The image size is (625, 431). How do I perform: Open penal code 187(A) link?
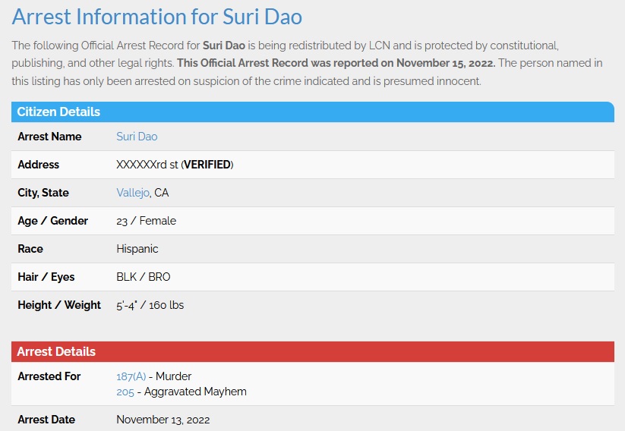[131, 376]
